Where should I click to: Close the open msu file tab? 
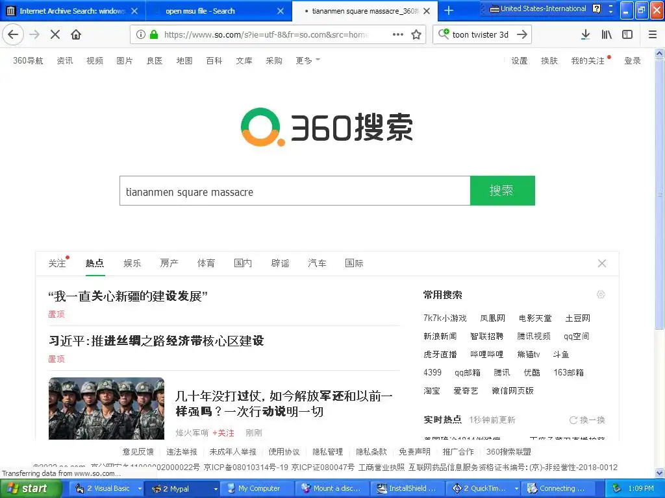click(x=281, y=11)
